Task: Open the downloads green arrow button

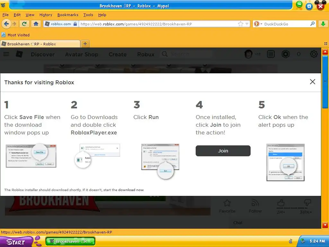Action: 323,24
